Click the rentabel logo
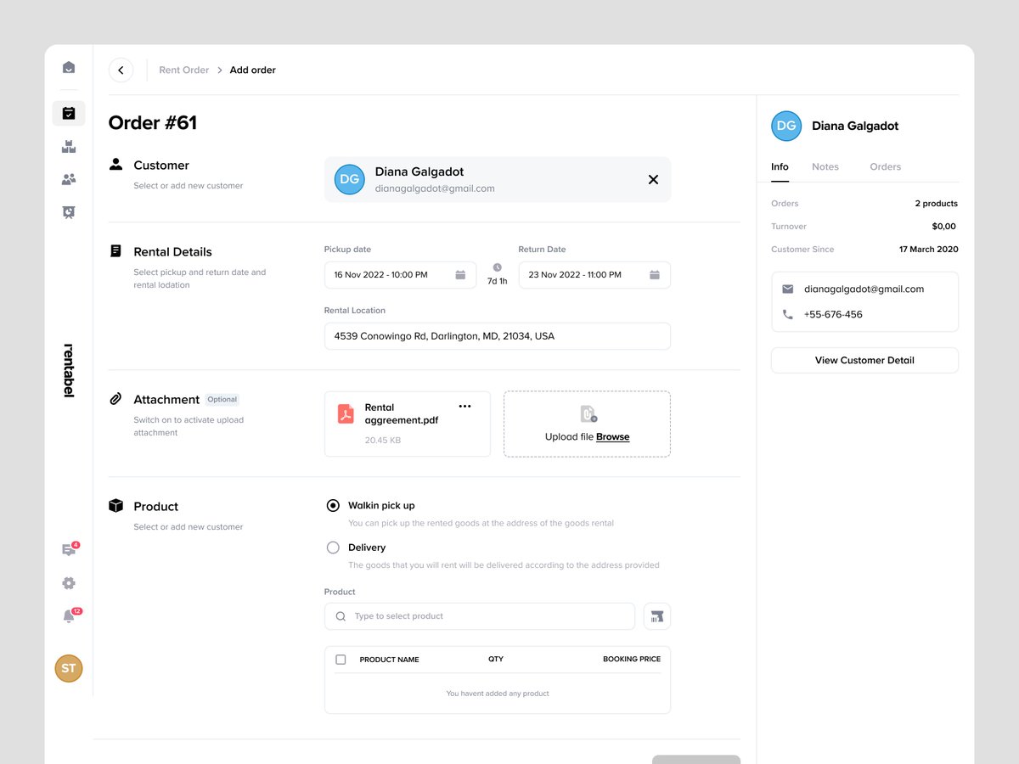The width and height of the screenshot is (1019, 764). [x=69, y=370]
